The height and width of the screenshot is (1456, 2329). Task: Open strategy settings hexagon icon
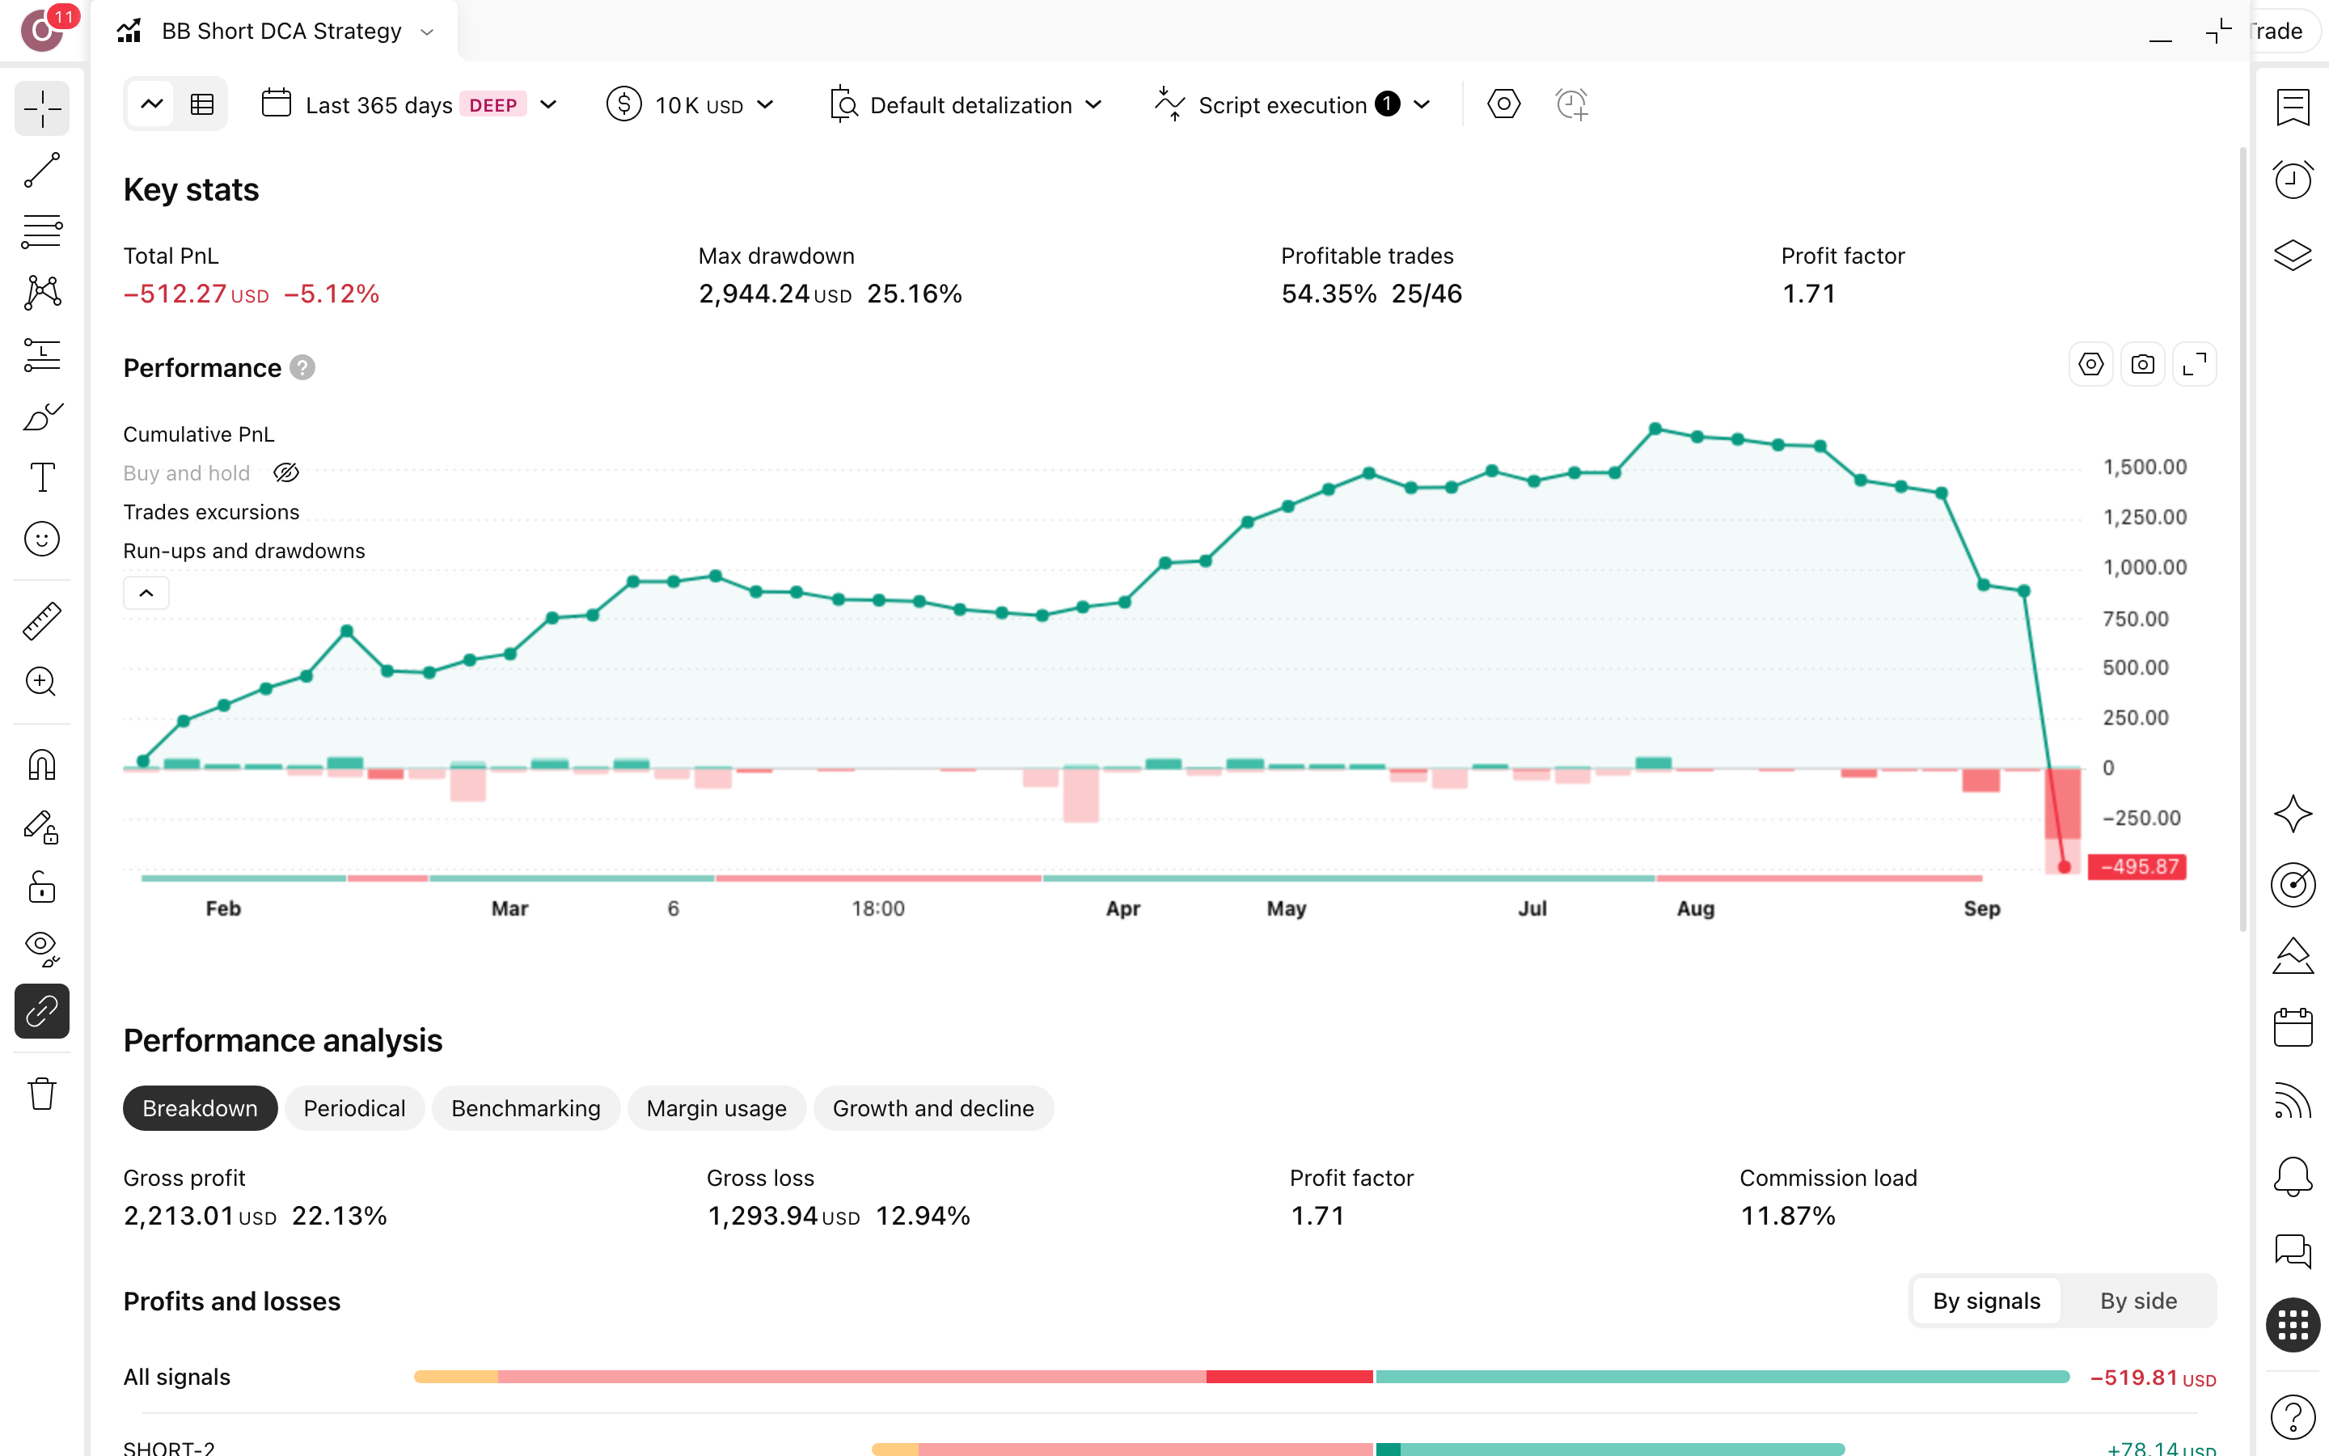tap(1503, 104)
